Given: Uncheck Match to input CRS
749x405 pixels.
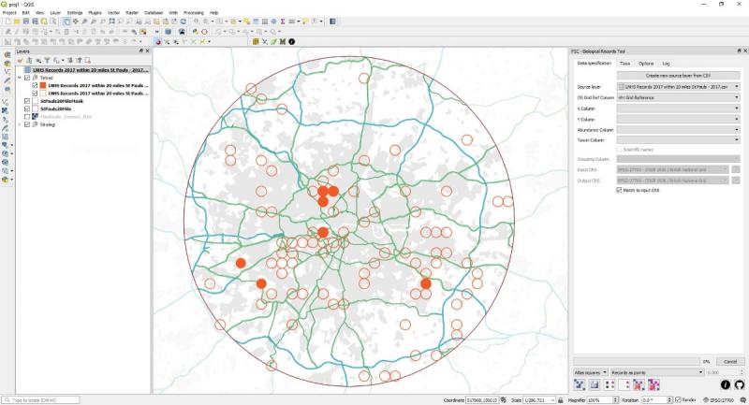Looking at the screenshot, I should [619, 190].
